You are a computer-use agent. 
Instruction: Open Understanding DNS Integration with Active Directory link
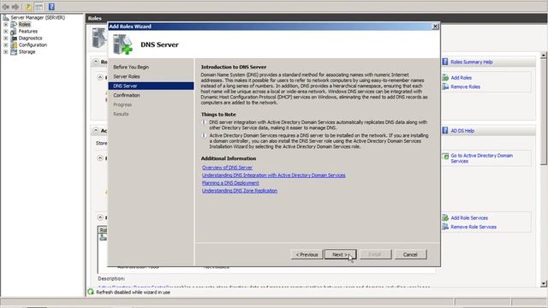tap(274, 175)
